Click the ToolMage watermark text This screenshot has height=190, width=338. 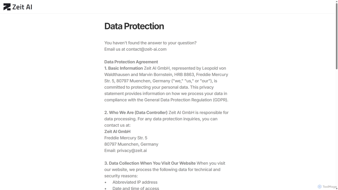pos(330,187)
